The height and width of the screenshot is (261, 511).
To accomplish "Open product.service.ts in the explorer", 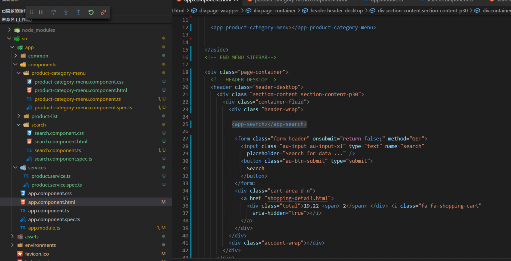I will [51, 176].
